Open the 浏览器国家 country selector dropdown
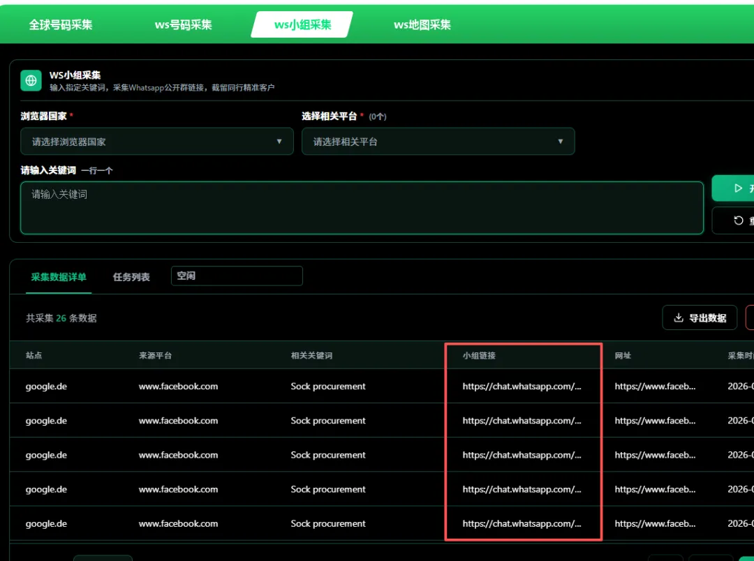This screenshot has height=561, width=754. pos(157,141)
